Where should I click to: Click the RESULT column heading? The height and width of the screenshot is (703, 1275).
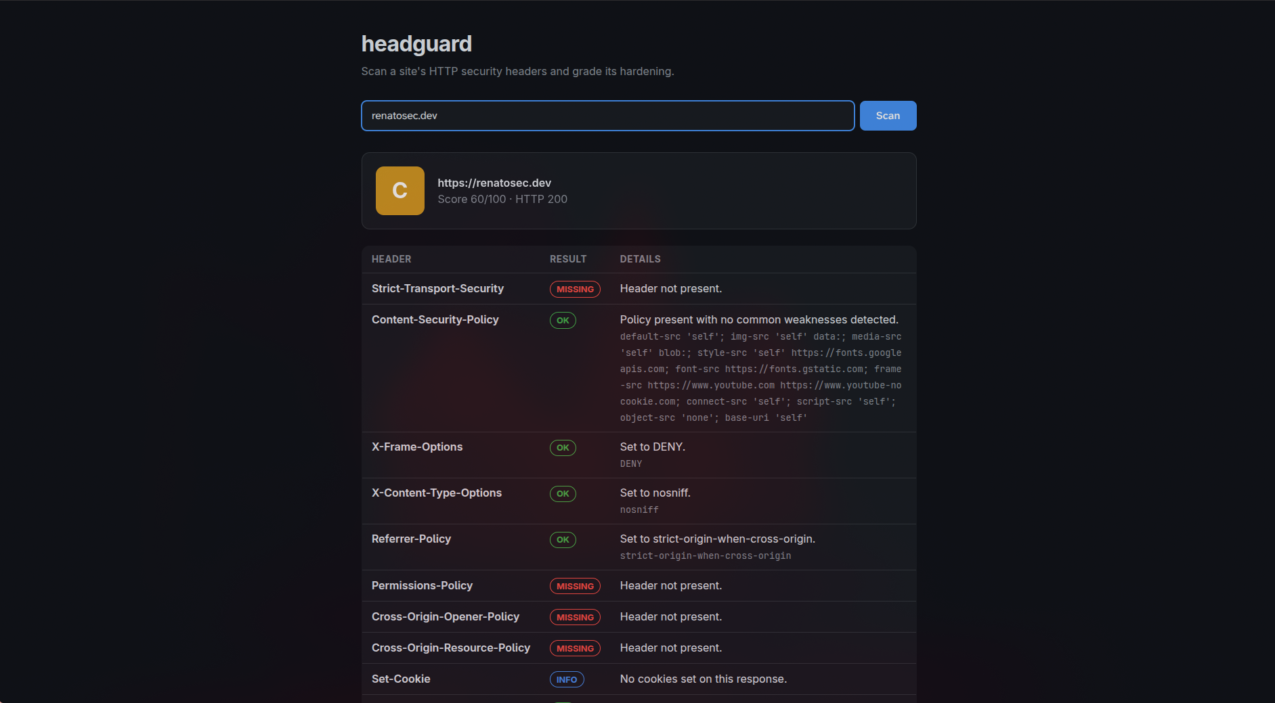pyautogui.click(x=568, y=259)
